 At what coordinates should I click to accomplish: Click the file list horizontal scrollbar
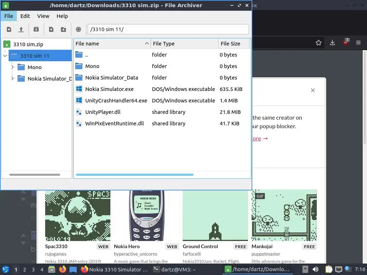pos(135,175)
